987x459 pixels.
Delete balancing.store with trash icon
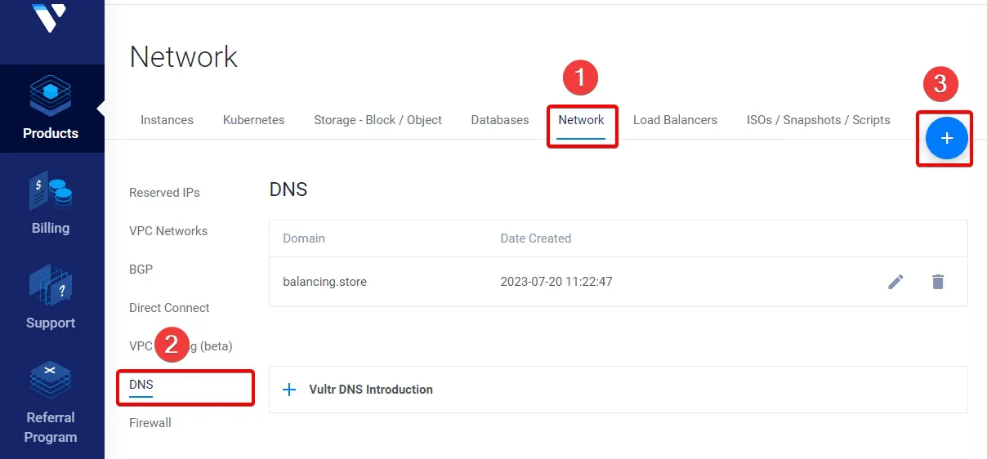938,282
